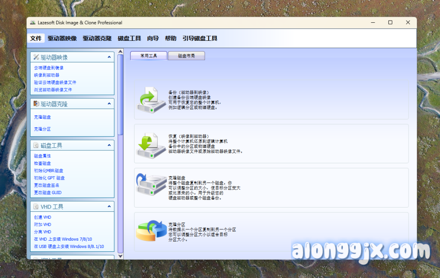Click the tools icon beside 驱动器映像 panel header
Screen dimensions: 440x278
click(36, 57)
